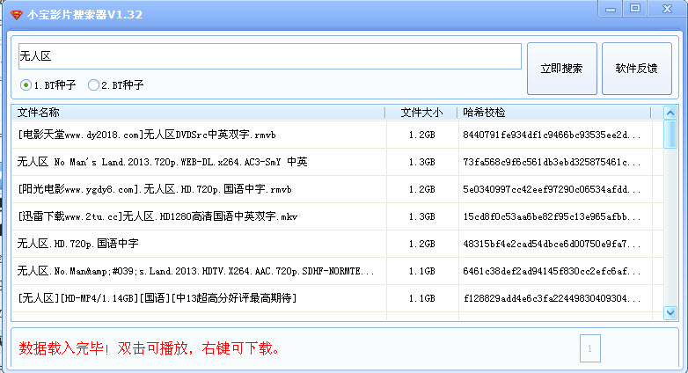Image resolution: width=688 pixels, height=373 pixels.
Task: Sort by 文件名称 column header
Action: (198, 113)
